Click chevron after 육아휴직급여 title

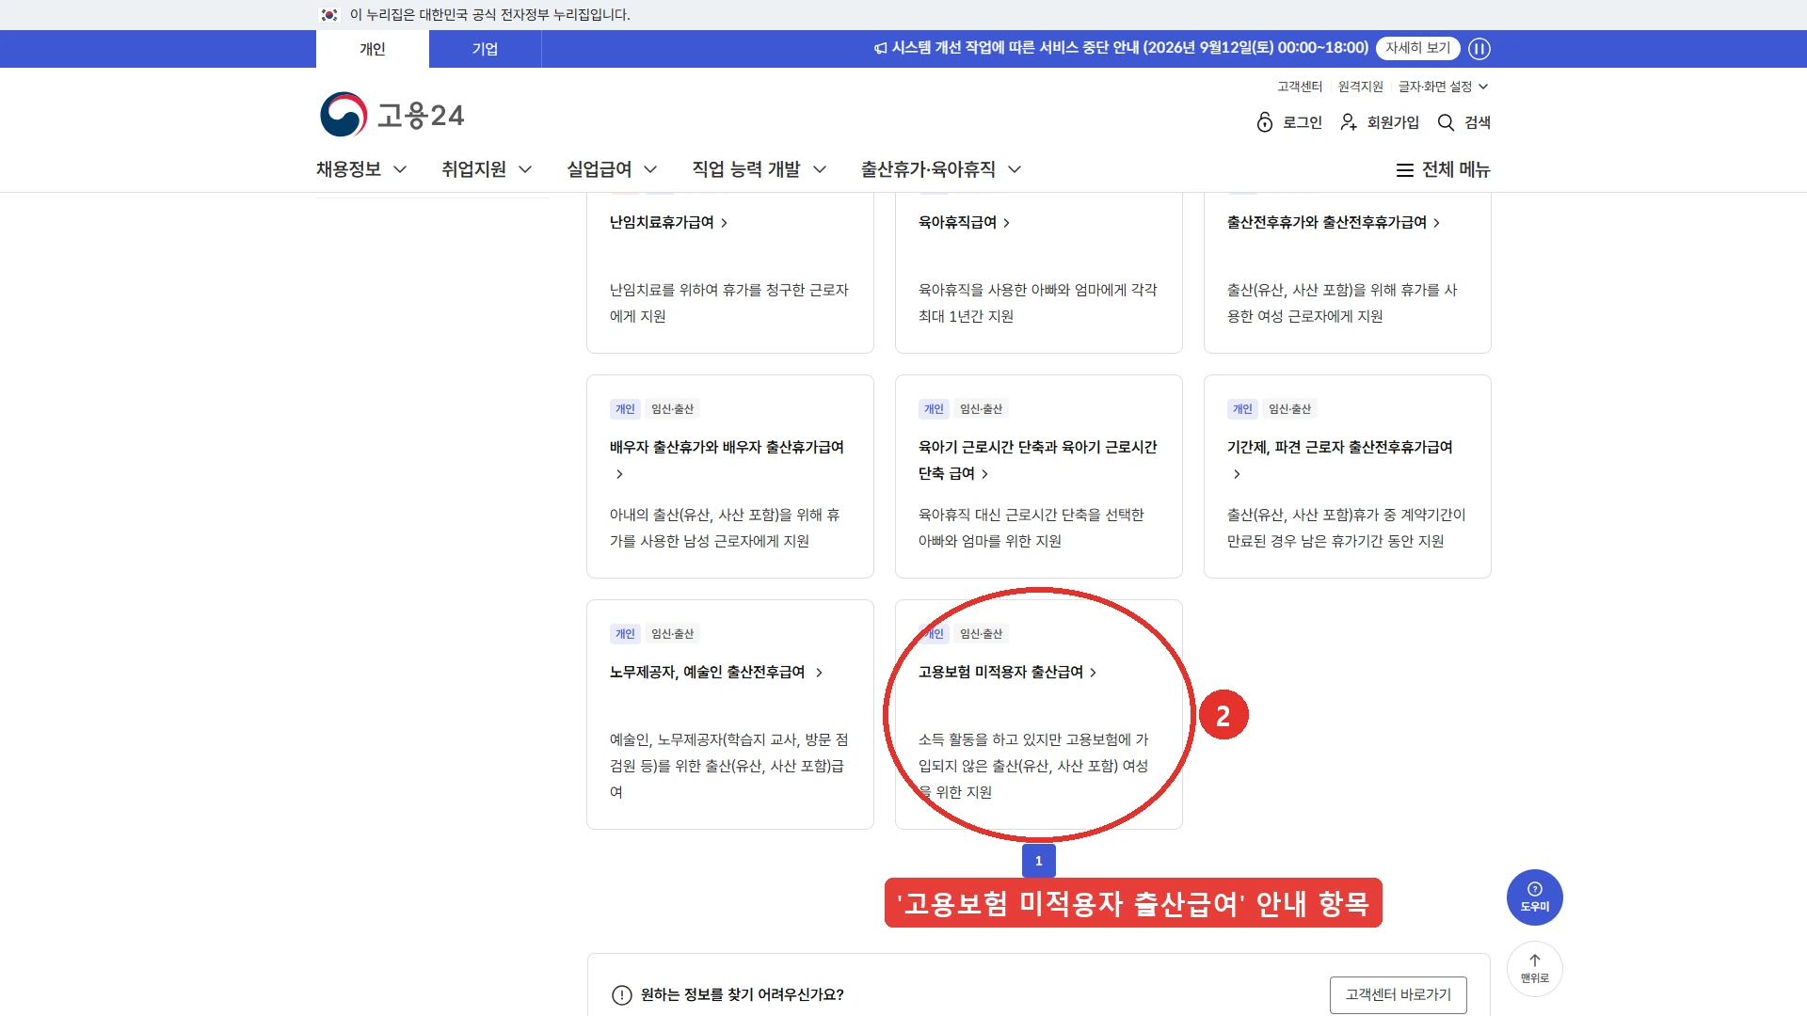coord(1006,223)
